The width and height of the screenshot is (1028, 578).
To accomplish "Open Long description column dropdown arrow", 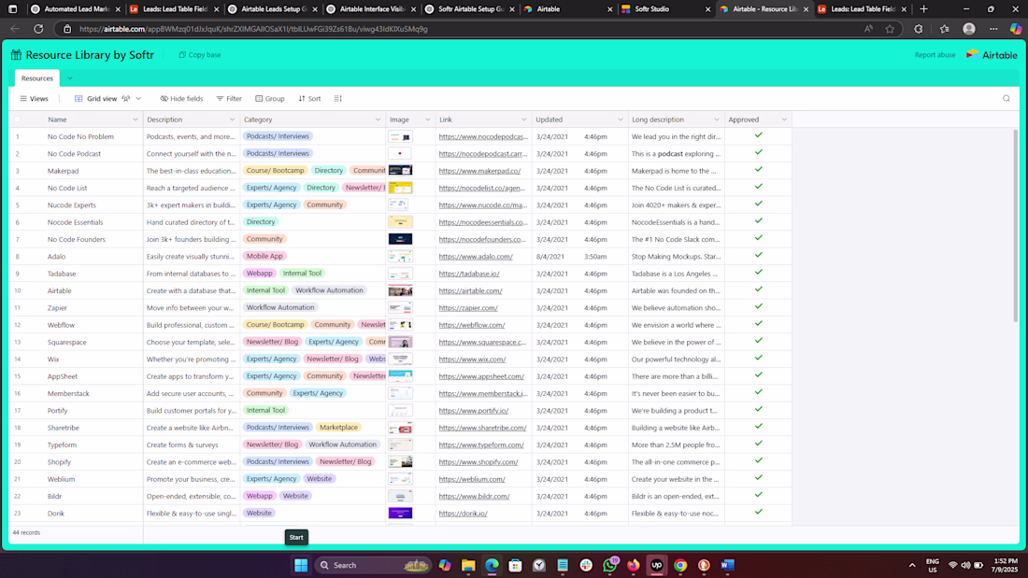I will tap(717, 120).
